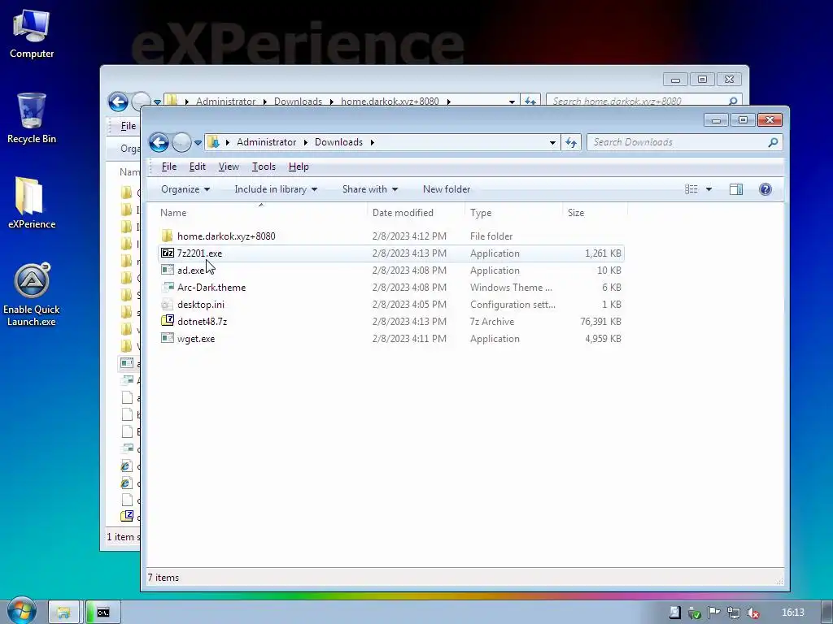Click the Back arrow in Downloads window

(x=159, y=142)
